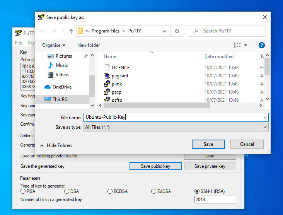
Task: Collapse the dialog with Hide Folders
Action: tap(56, 145)
